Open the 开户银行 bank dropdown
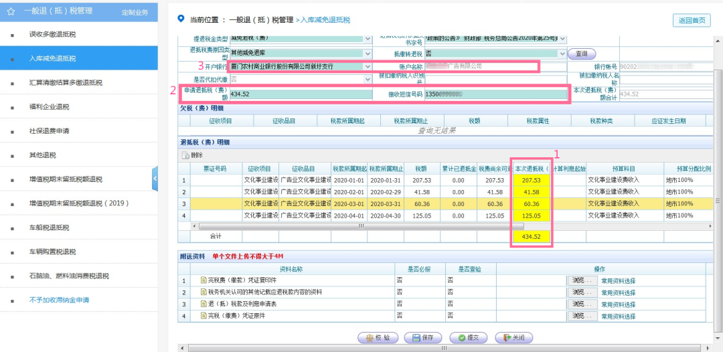723x352 pixels. click(x=368, y=67)
